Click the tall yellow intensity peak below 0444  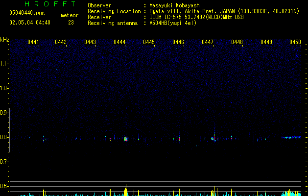[x=126, y=190]
